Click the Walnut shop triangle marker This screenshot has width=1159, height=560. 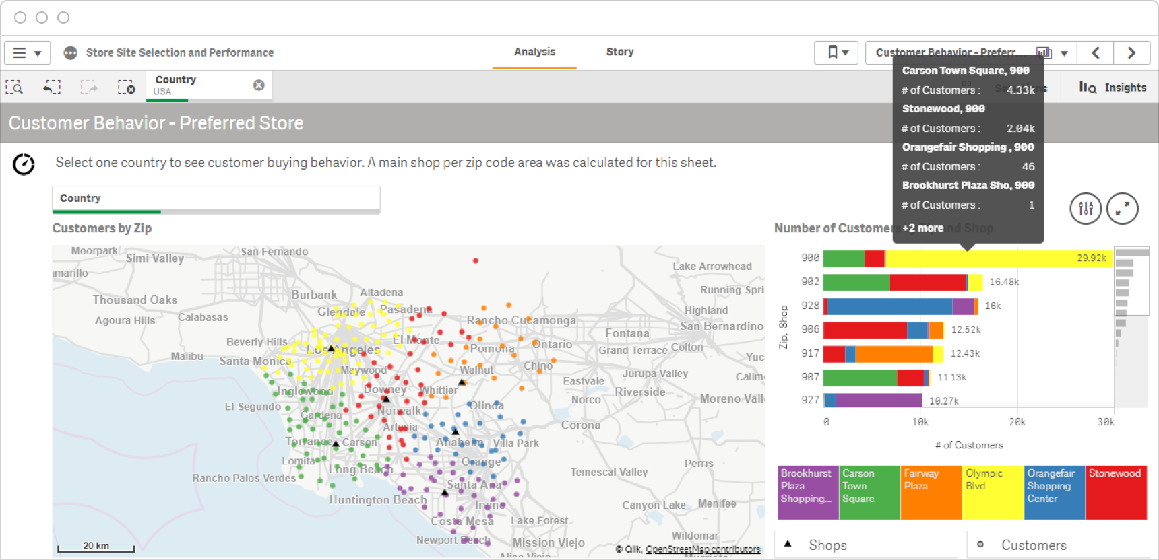(x=462, y=382)
